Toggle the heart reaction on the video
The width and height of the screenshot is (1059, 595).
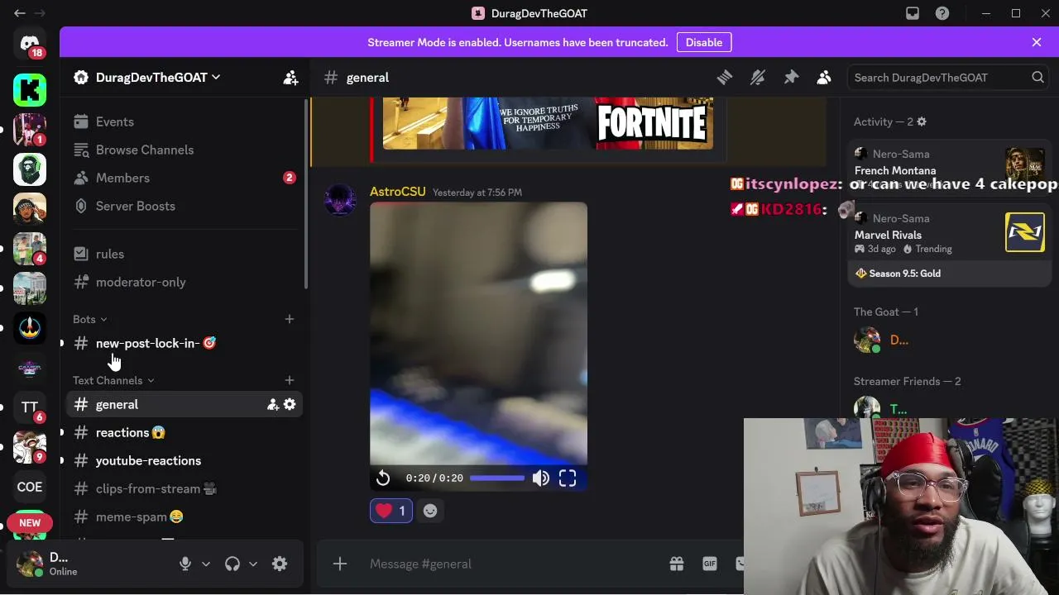pyautogui.click(x=391, y=511)
